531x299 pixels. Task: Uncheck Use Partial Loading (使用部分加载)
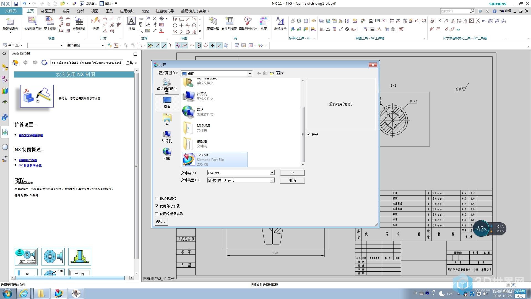point(157,206)
